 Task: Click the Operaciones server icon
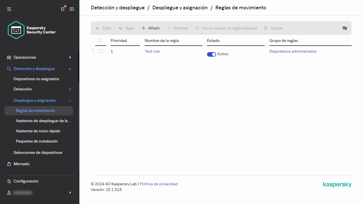(x=9, y=58)
